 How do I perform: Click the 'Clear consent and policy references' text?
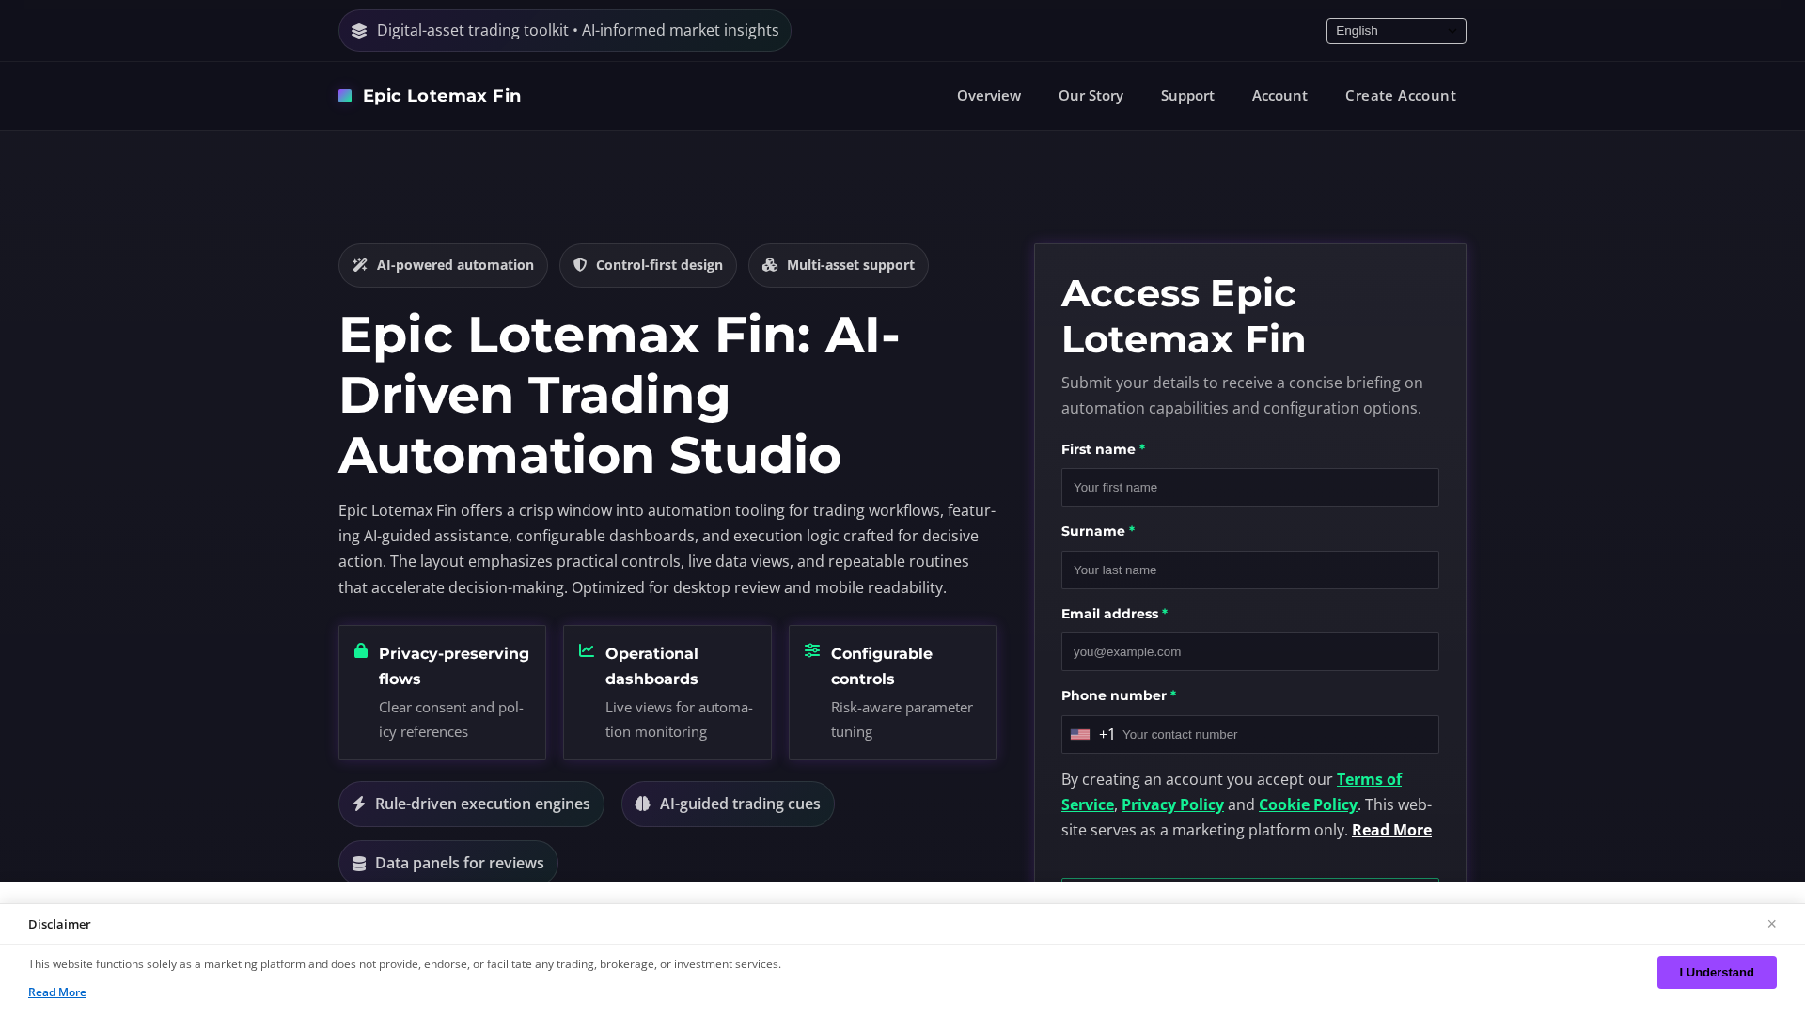pyautogui.click(x=451, y=719)
